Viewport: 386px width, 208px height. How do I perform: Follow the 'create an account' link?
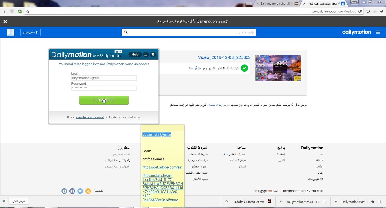(x=90, y=117)
